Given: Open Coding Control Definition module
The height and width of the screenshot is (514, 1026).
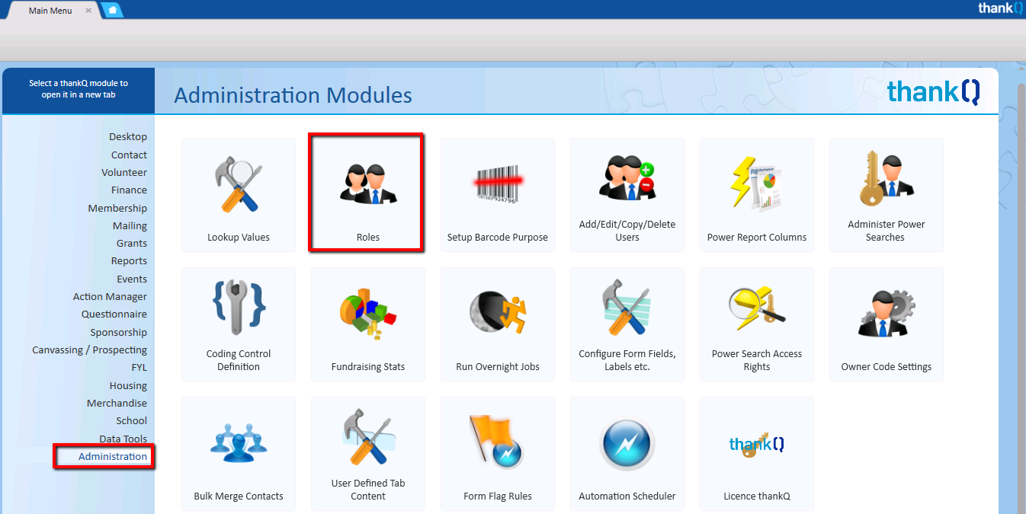Looking at the screenshot, I should (x=239, y=324).
